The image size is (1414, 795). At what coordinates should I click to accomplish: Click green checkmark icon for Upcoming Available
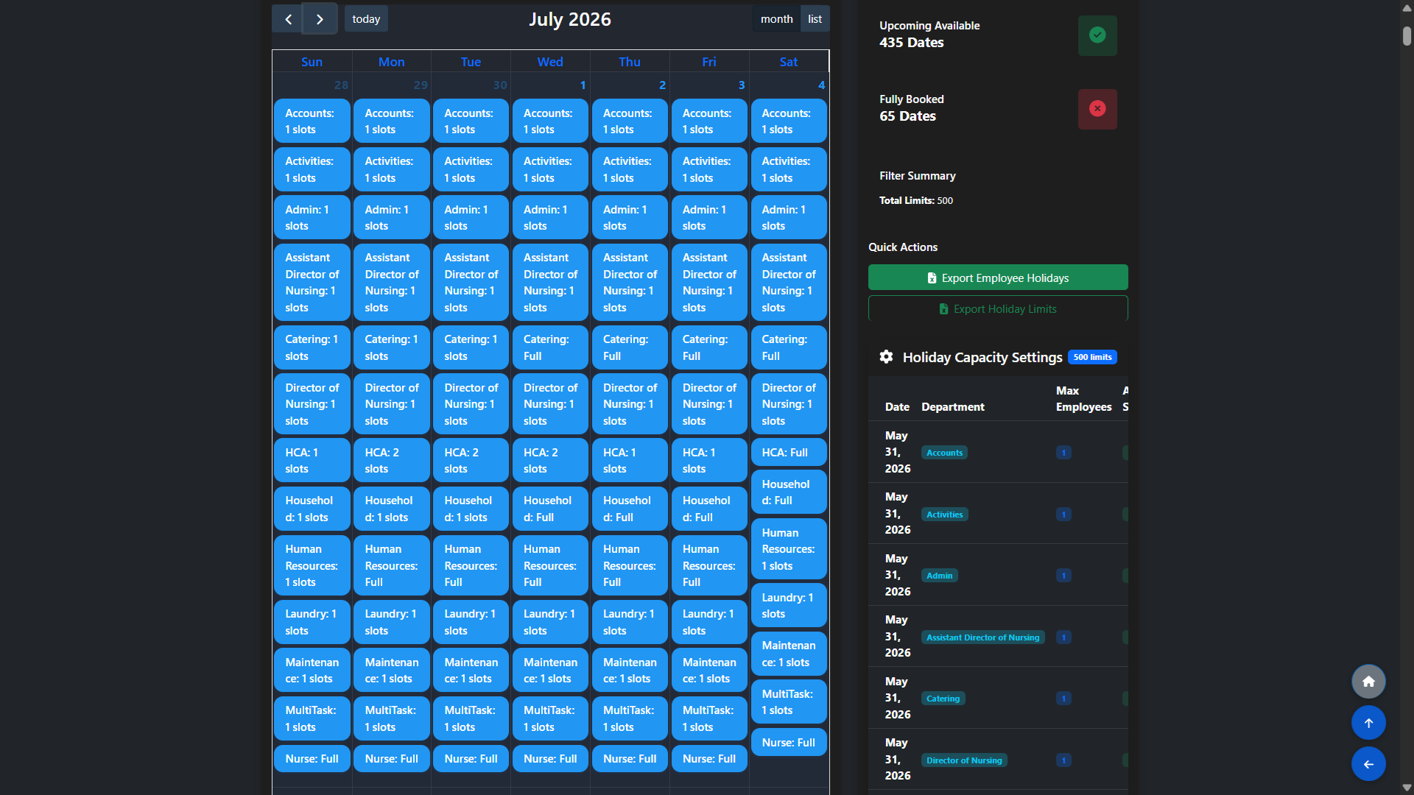[x=1097, y=35]
